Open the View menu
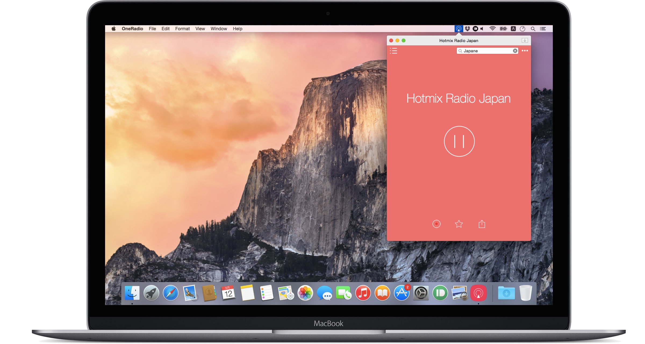Screen dimensions: 645x344 coord(200,29)
